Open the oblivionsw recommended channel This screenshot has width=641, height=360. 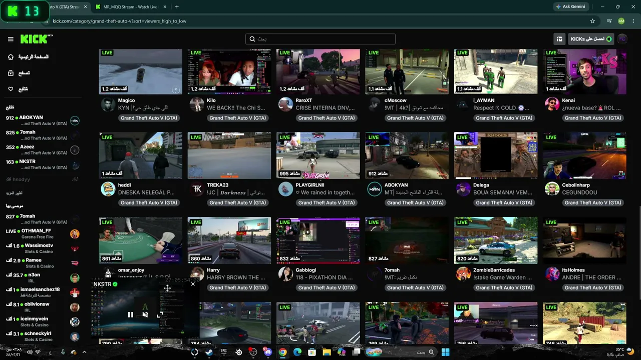coord(43,307)
